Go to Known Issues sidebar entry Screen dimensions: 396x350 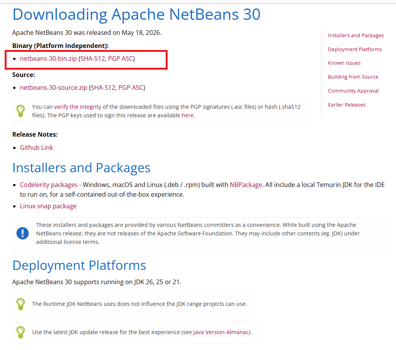click(x=344, y=63)
